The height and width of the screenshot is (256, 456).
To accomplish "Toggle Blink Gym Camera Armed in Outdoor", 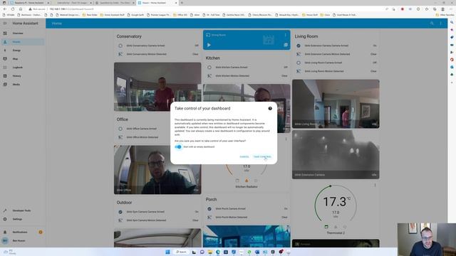I will 157,212.
